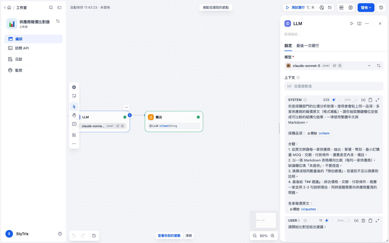Image resolution: width=389 pixels, height=243 pixels.
Task: Select the 編排 menu item
Action: [x=33, y=39]
